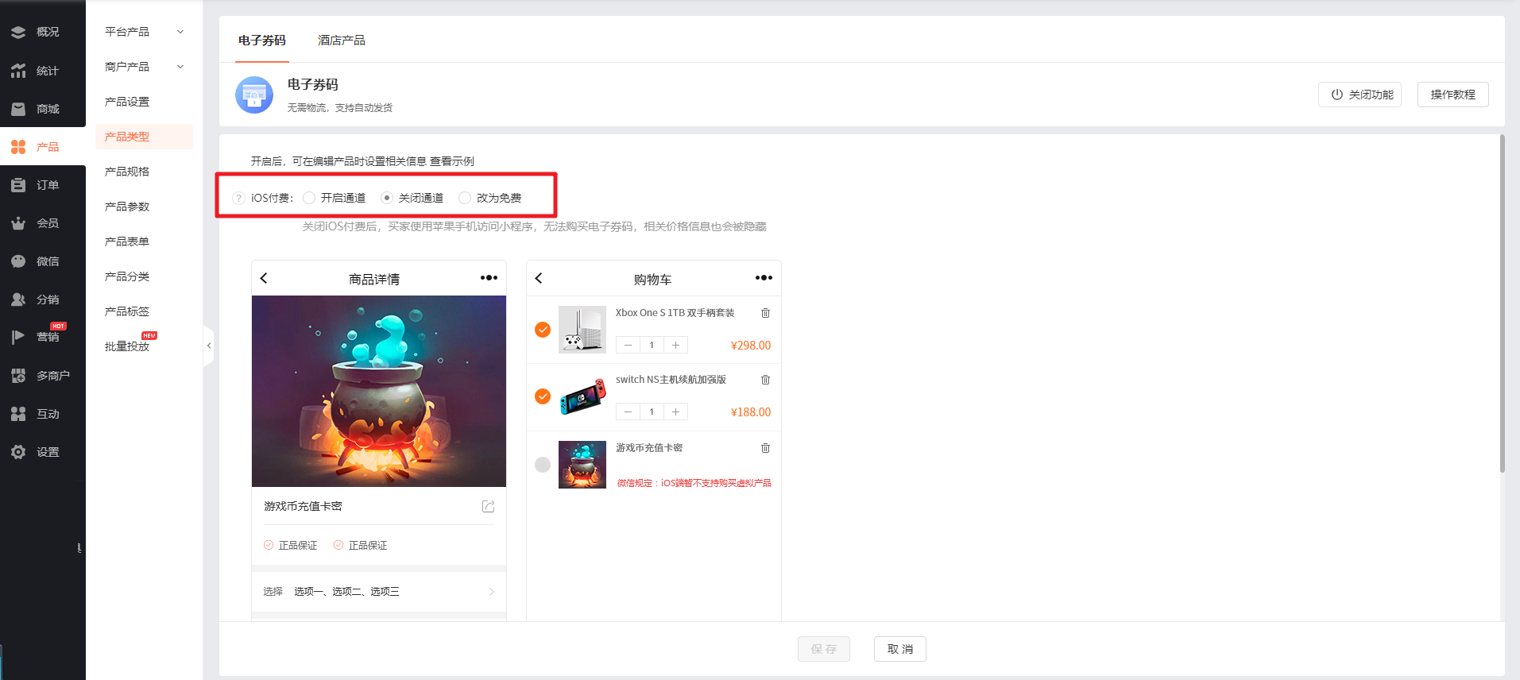Open the 商城 mall sidebar icon
The image size is (1520, 680).
[x=18, y=109]
